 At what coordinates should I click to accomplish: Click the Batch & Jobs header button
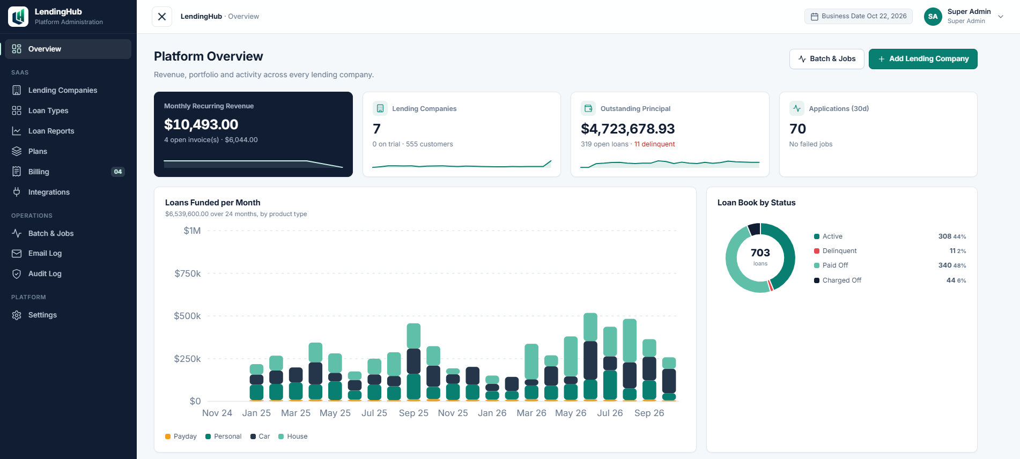(x=826, y=59)
